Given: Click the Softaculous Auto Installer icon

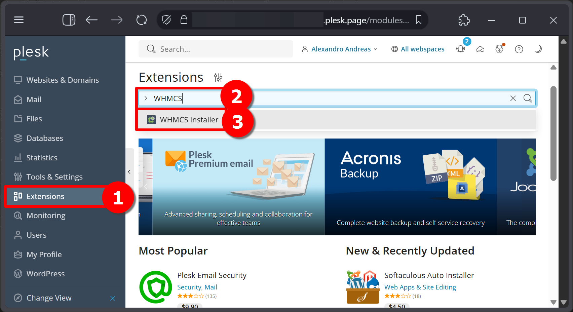Looking at the screenshot, I should point(363,287).
